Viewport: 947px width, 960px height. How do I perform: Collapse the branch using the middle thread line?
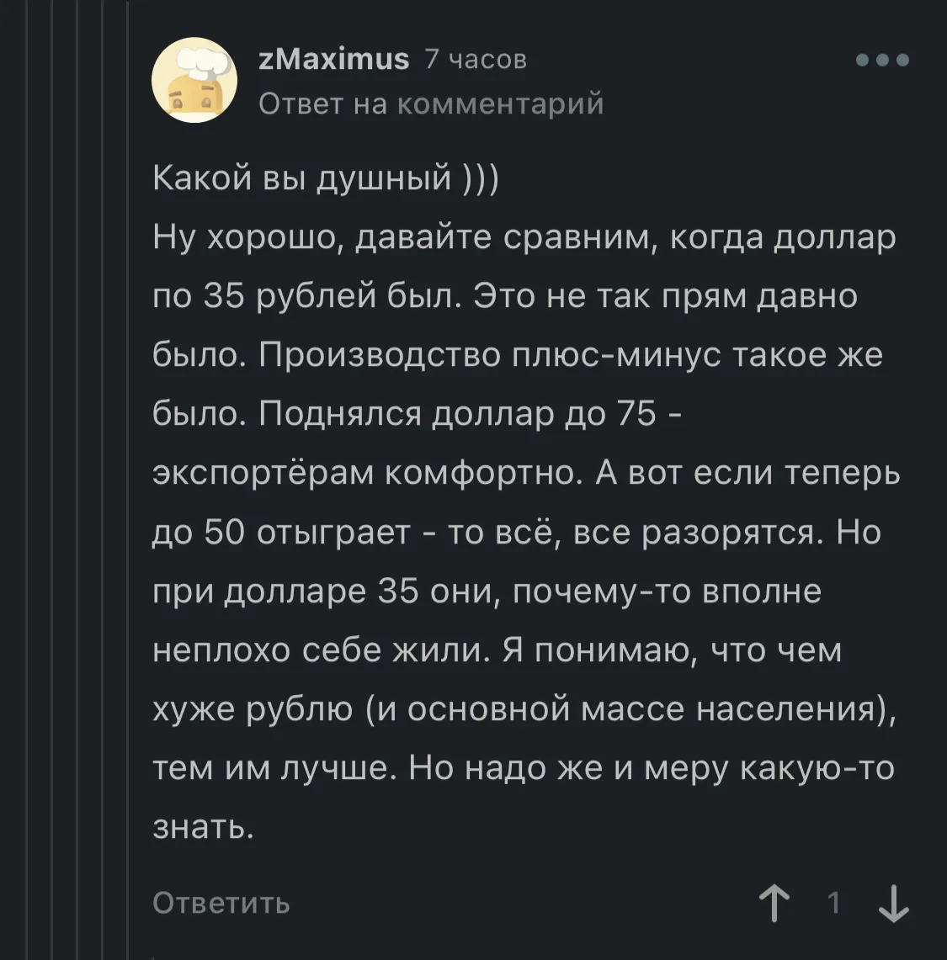coord(77,480)
